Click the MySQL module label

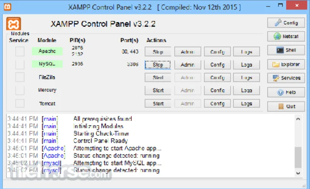click(47, 64)
